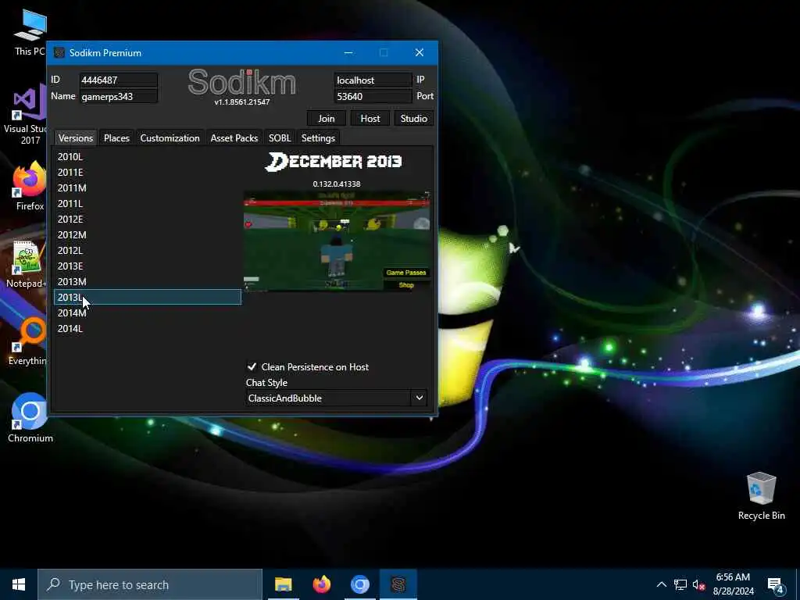The width and height of the screenshot is (800, 600).
Task: Open the Settings tab
Action: pos(318,137)
